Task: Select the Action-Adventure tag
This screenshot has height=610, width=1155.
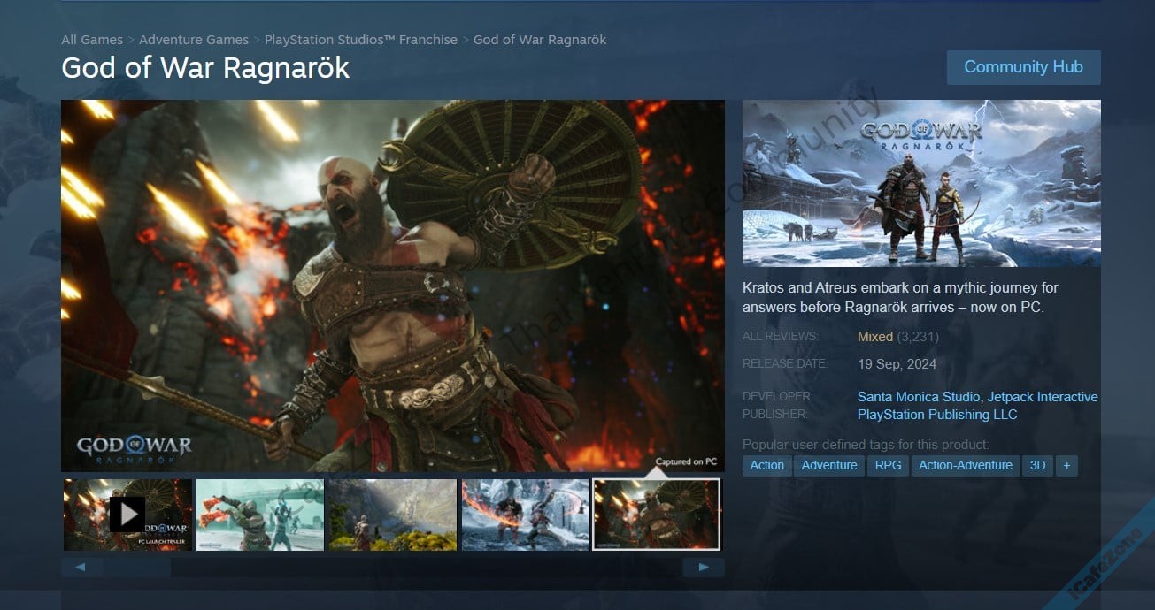Action: pyautogui.click(x=965, y=465)
